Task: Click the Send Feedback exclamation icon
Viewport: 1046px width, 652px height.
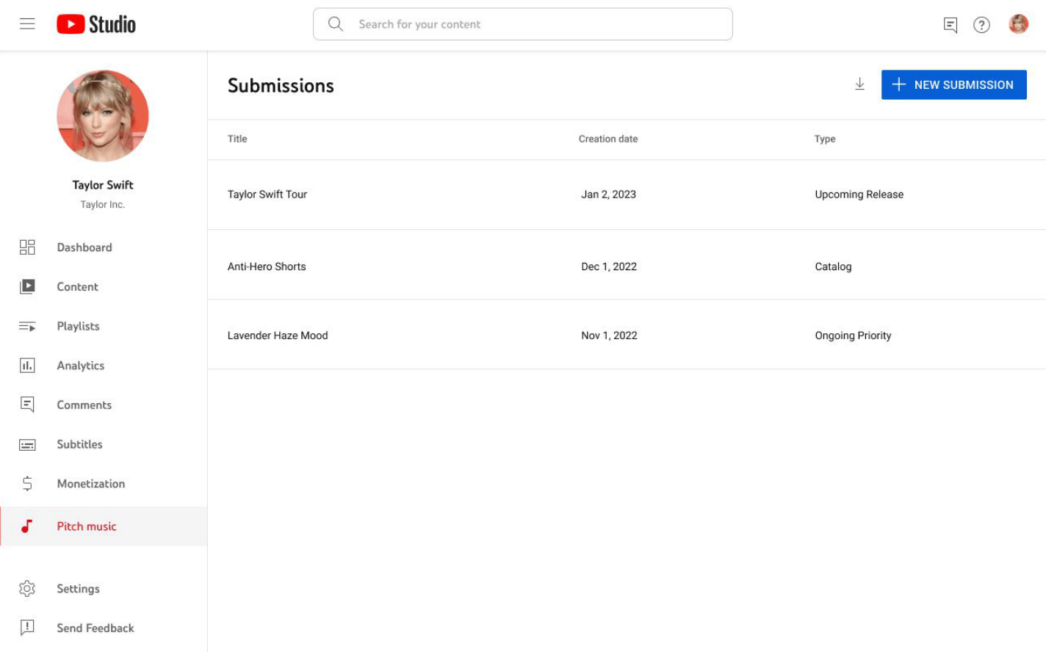Action: click(27, 628)
